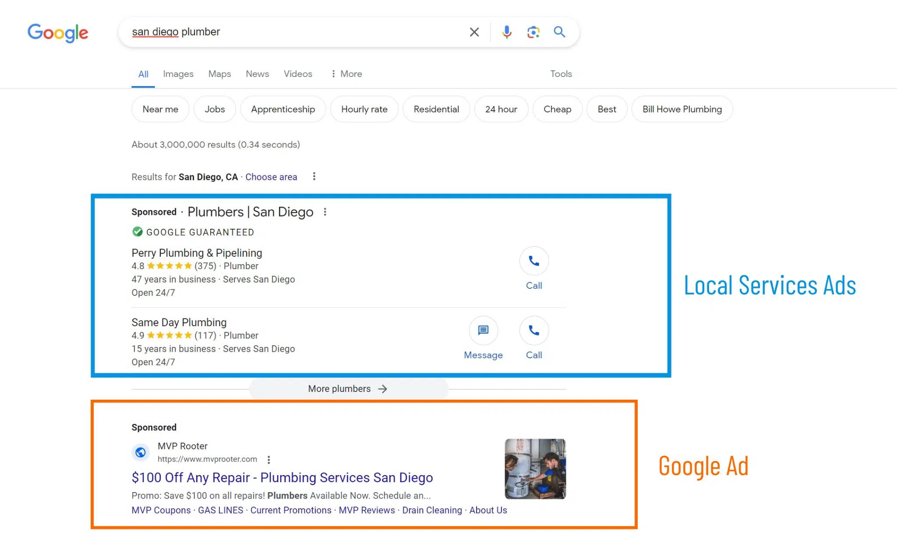Screen dimensions: 897x535
Task: Click the search magnifier icon
Action: [559, 31]
